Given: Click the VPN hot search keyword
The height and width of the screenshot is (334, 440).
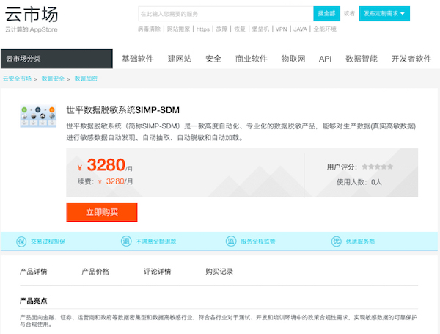Looking at the screenshot, I should click(282, 29).
